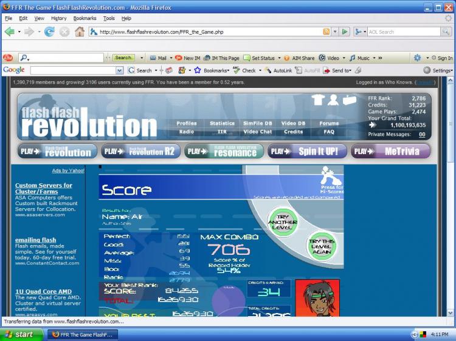Image resolution: width=456 pixels, height=341 pixels.
Task: Open the Bookmarks menu in menu bar
Action: click(85, 18)
